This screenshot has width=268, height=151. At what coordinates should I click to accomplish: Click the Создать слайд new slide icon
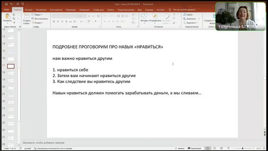point(27,16)
